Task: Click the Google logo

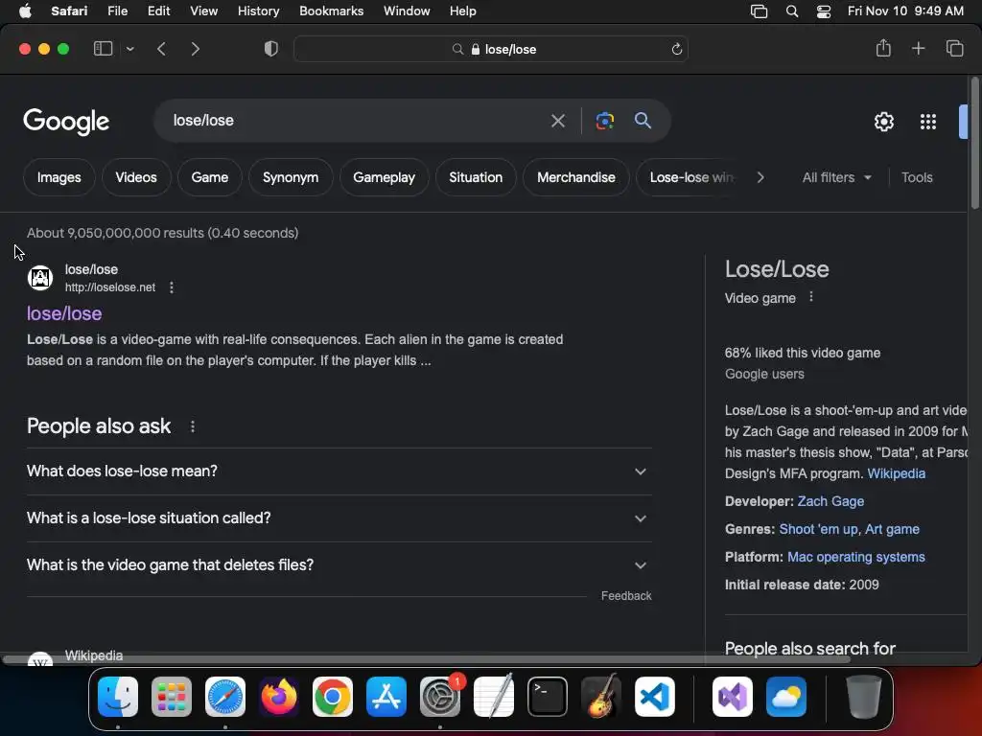Action: click(66, 122)
